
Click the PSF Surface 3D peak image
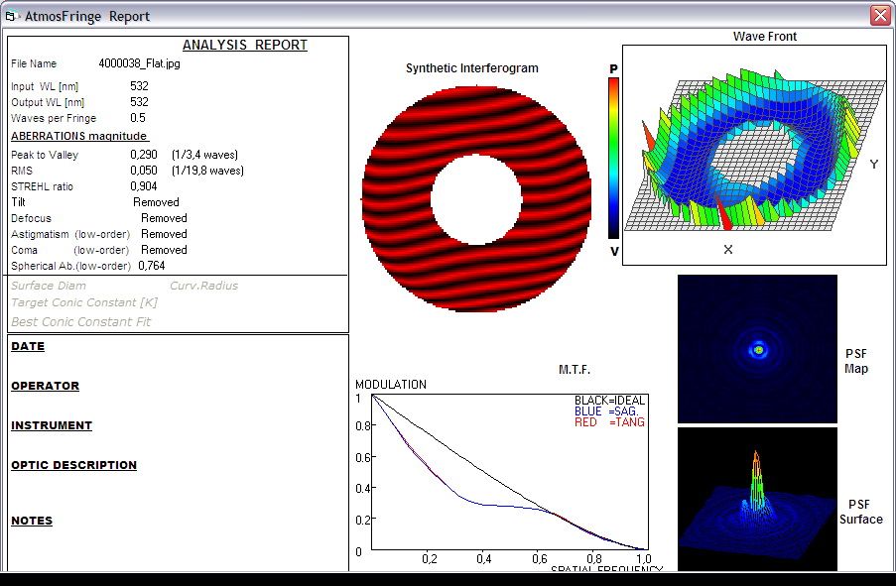tap(757, 499)
